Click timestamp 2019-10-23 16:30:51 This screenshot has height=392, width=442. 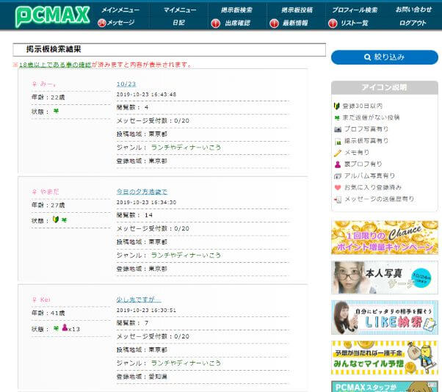pyautogui.click(x=146, y=310)
